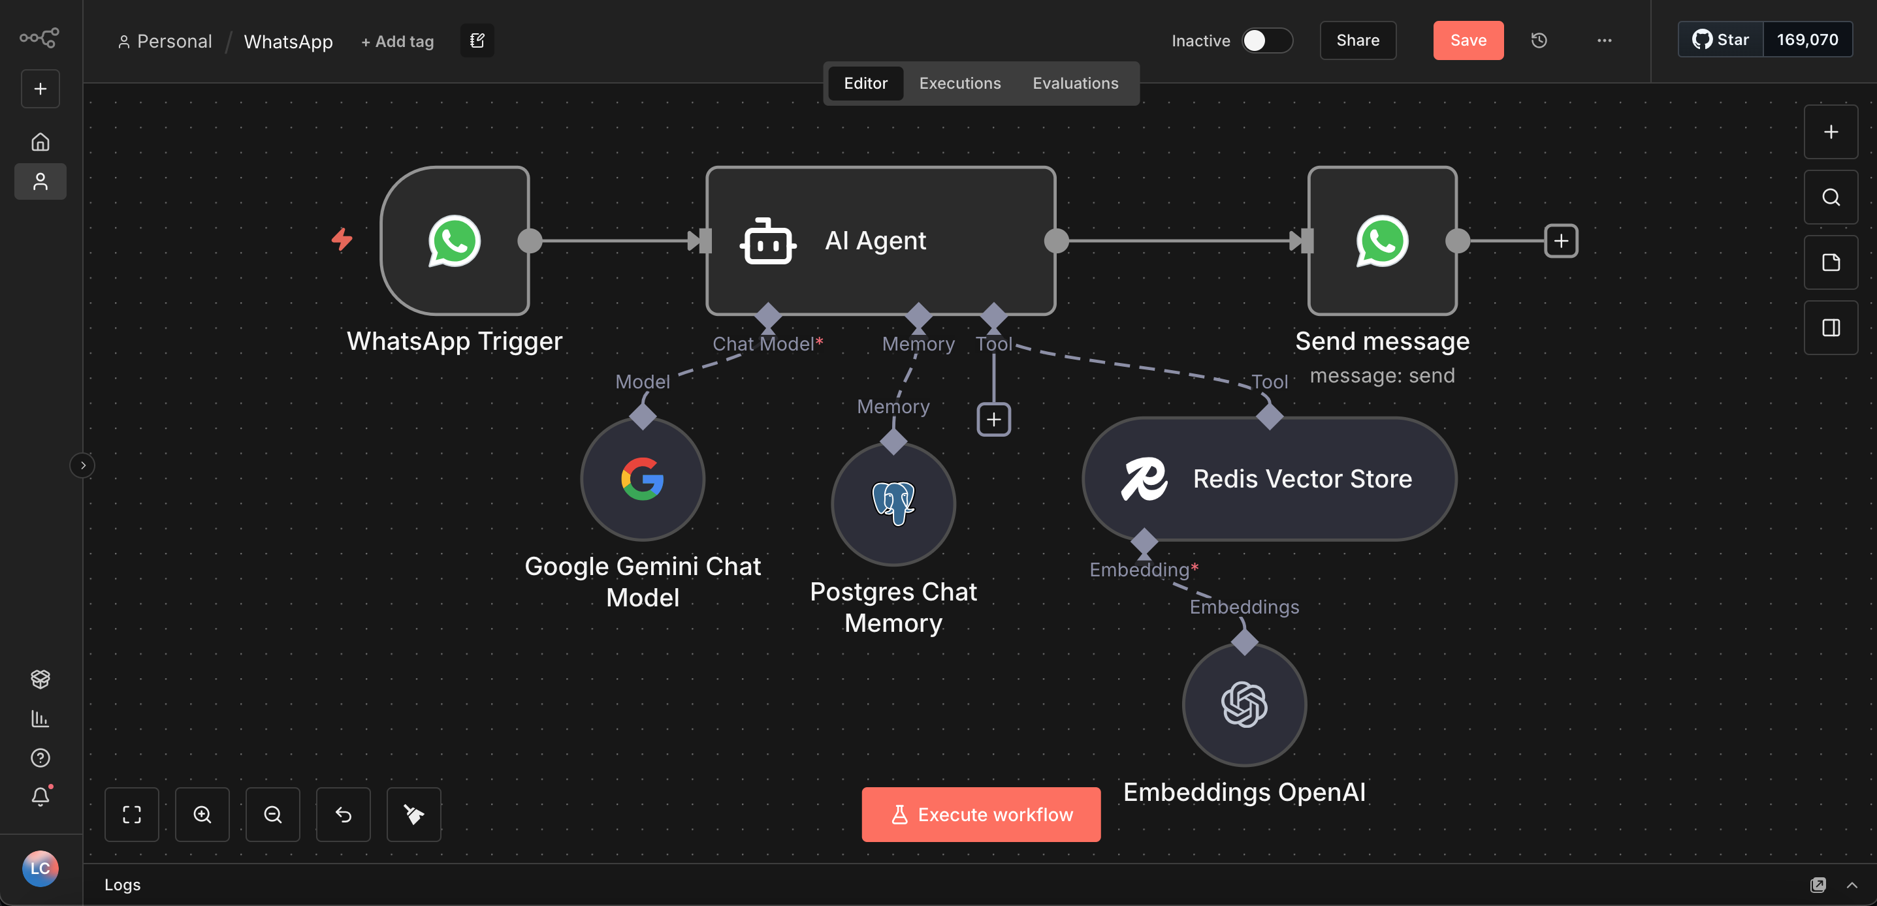Expand the collapsed left sidebar arrow
This screenshot has width=1877, height=906.
[x=83, y=465]
